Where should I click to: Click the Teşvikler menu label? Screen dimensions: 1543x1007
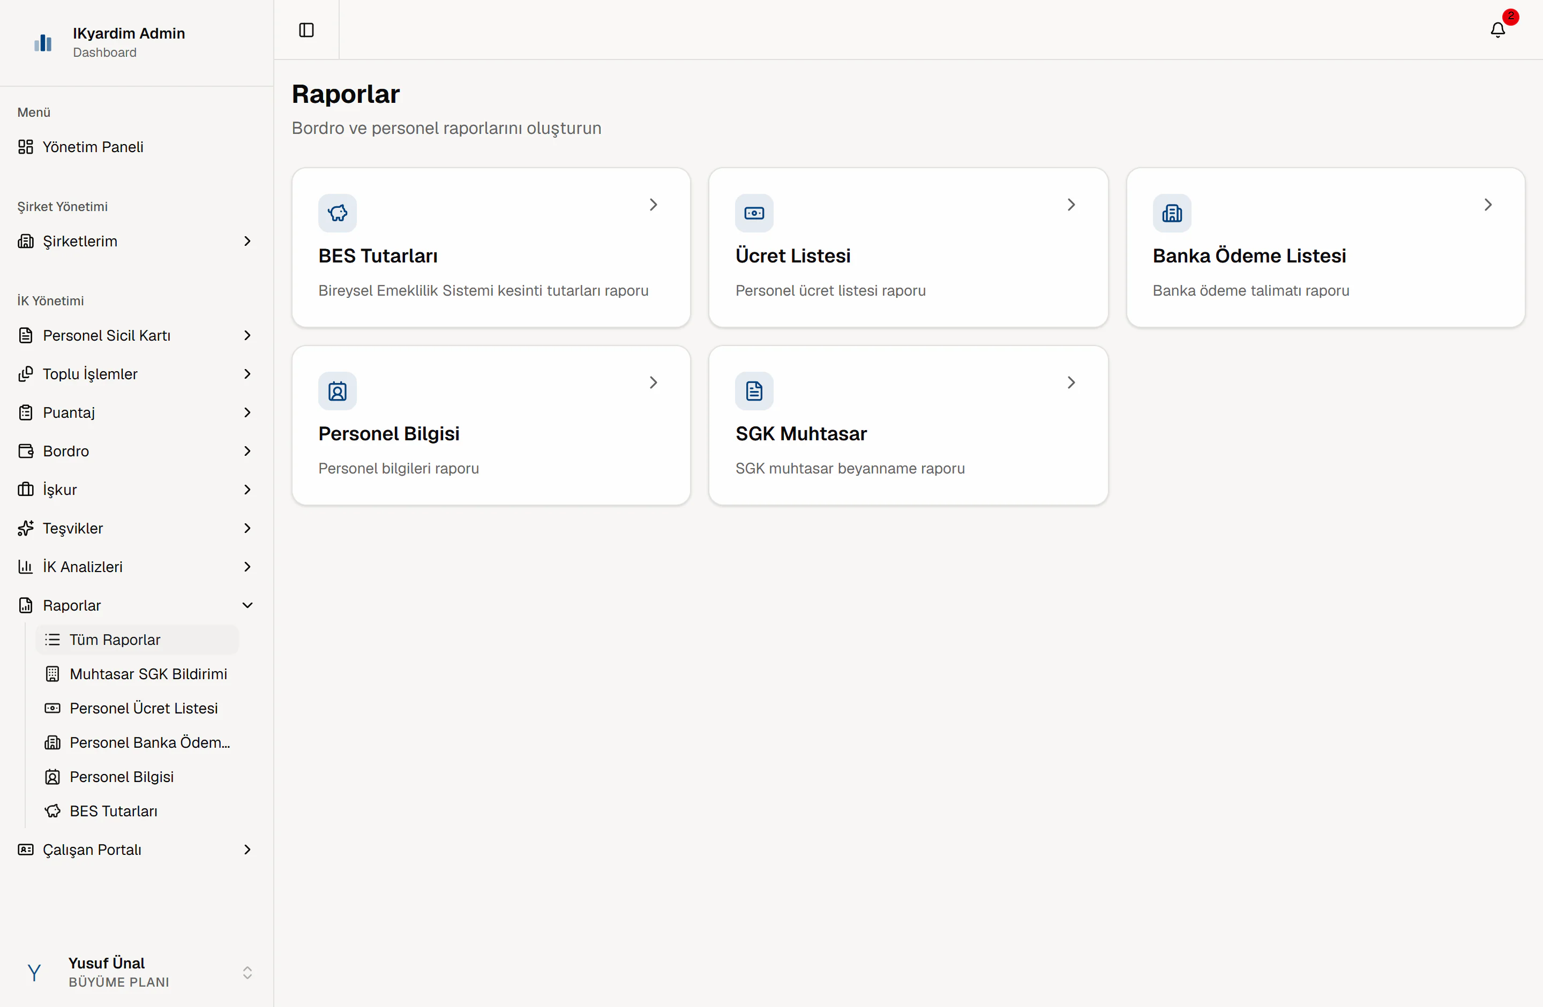73,528
